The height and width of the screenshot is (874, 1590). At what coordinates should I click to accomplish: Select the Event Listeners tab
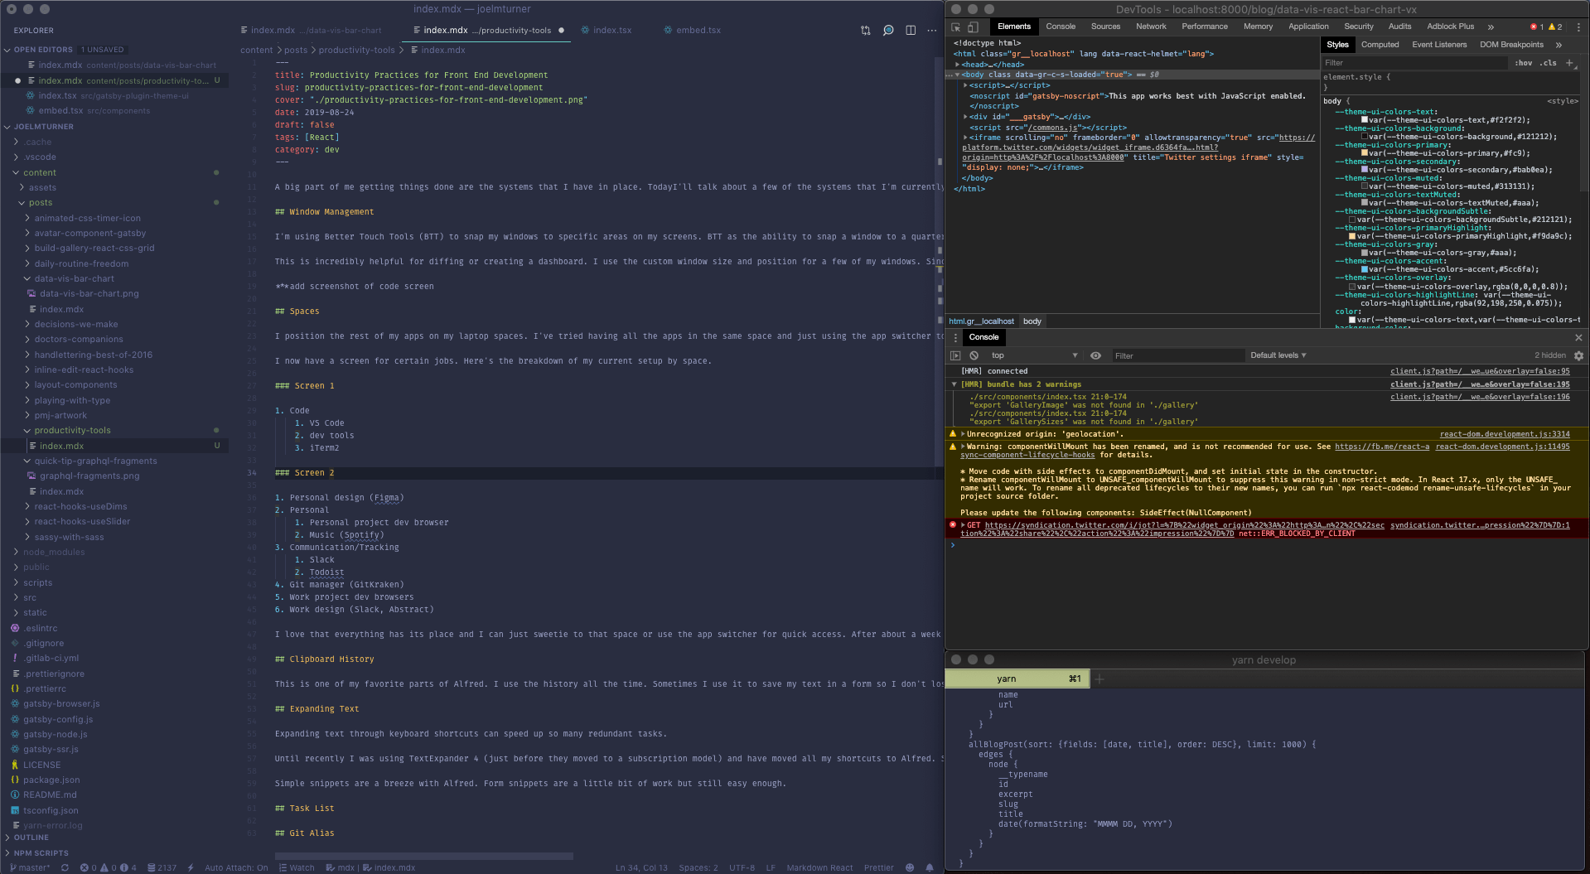pyautogui.click(x=1439, y=45)
